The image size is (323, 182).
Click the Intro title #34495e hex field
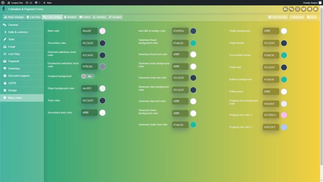(180, 31)
